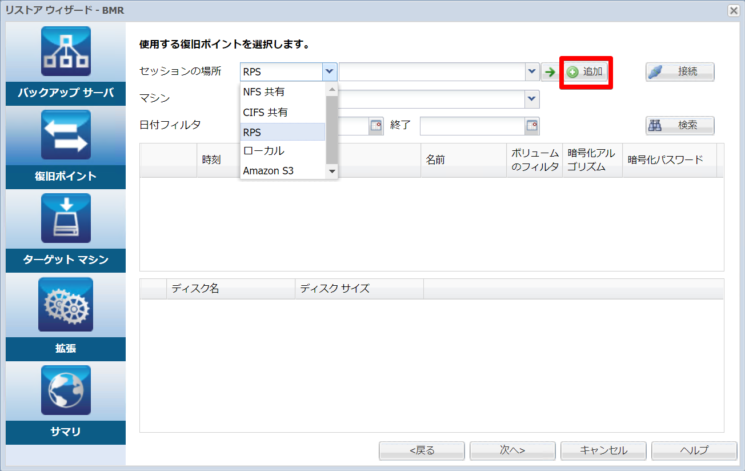745x471 pixels.
Task: Click the dropdown list scrollbar thumb
Action: coord(331,130)
